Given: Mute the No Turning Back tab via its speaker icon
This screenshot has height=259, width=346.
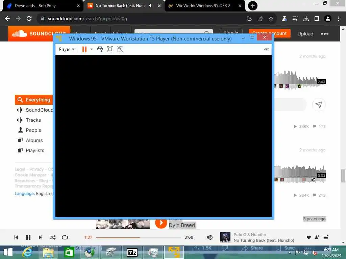Looking at the screenshot, I should pos(150,6).
